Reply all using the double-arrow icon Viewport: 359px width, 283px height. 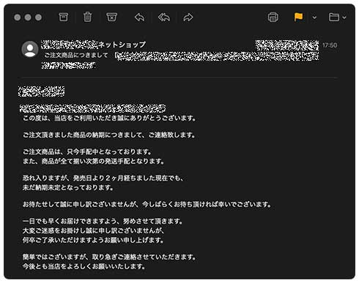coord(164,18)
